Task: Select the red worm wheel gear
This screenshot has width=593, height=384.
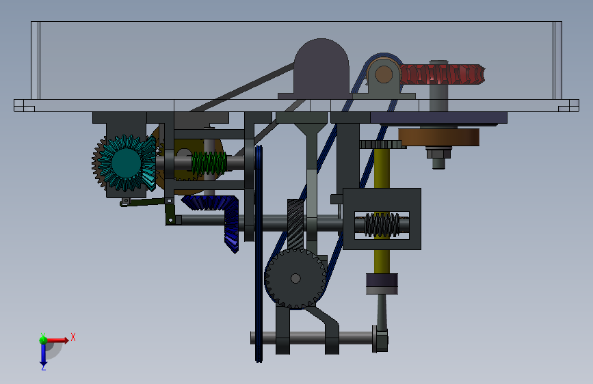Action: click(442, 74)
